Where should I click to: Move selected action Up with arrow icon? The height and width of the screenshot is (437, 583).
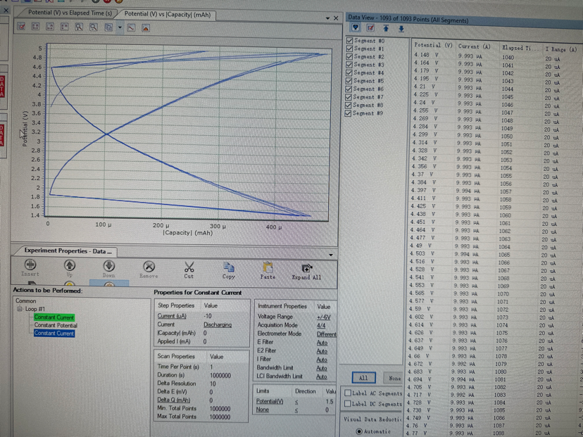pyautogui.click(x=69, y=265)
